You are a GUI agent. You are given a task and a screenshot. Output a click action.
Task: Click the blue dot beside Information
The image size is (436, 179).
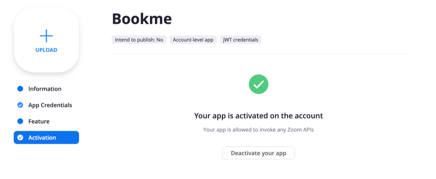point(20,89)
